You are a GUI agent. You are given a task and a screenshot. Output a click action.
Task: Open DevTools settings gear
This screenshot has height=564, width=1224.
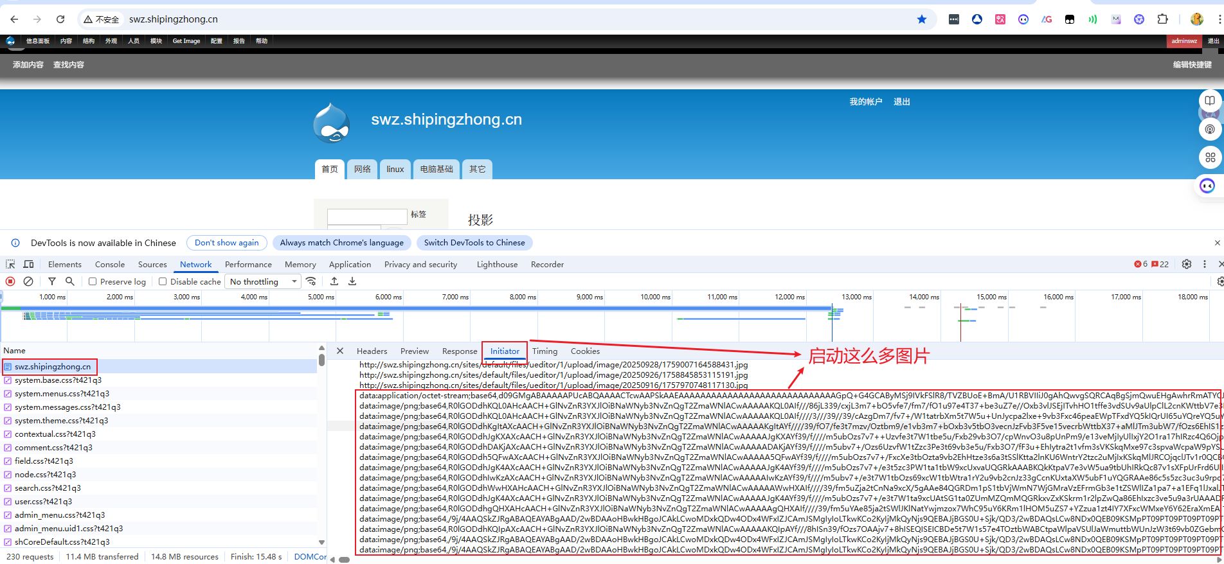(1187, 264)
